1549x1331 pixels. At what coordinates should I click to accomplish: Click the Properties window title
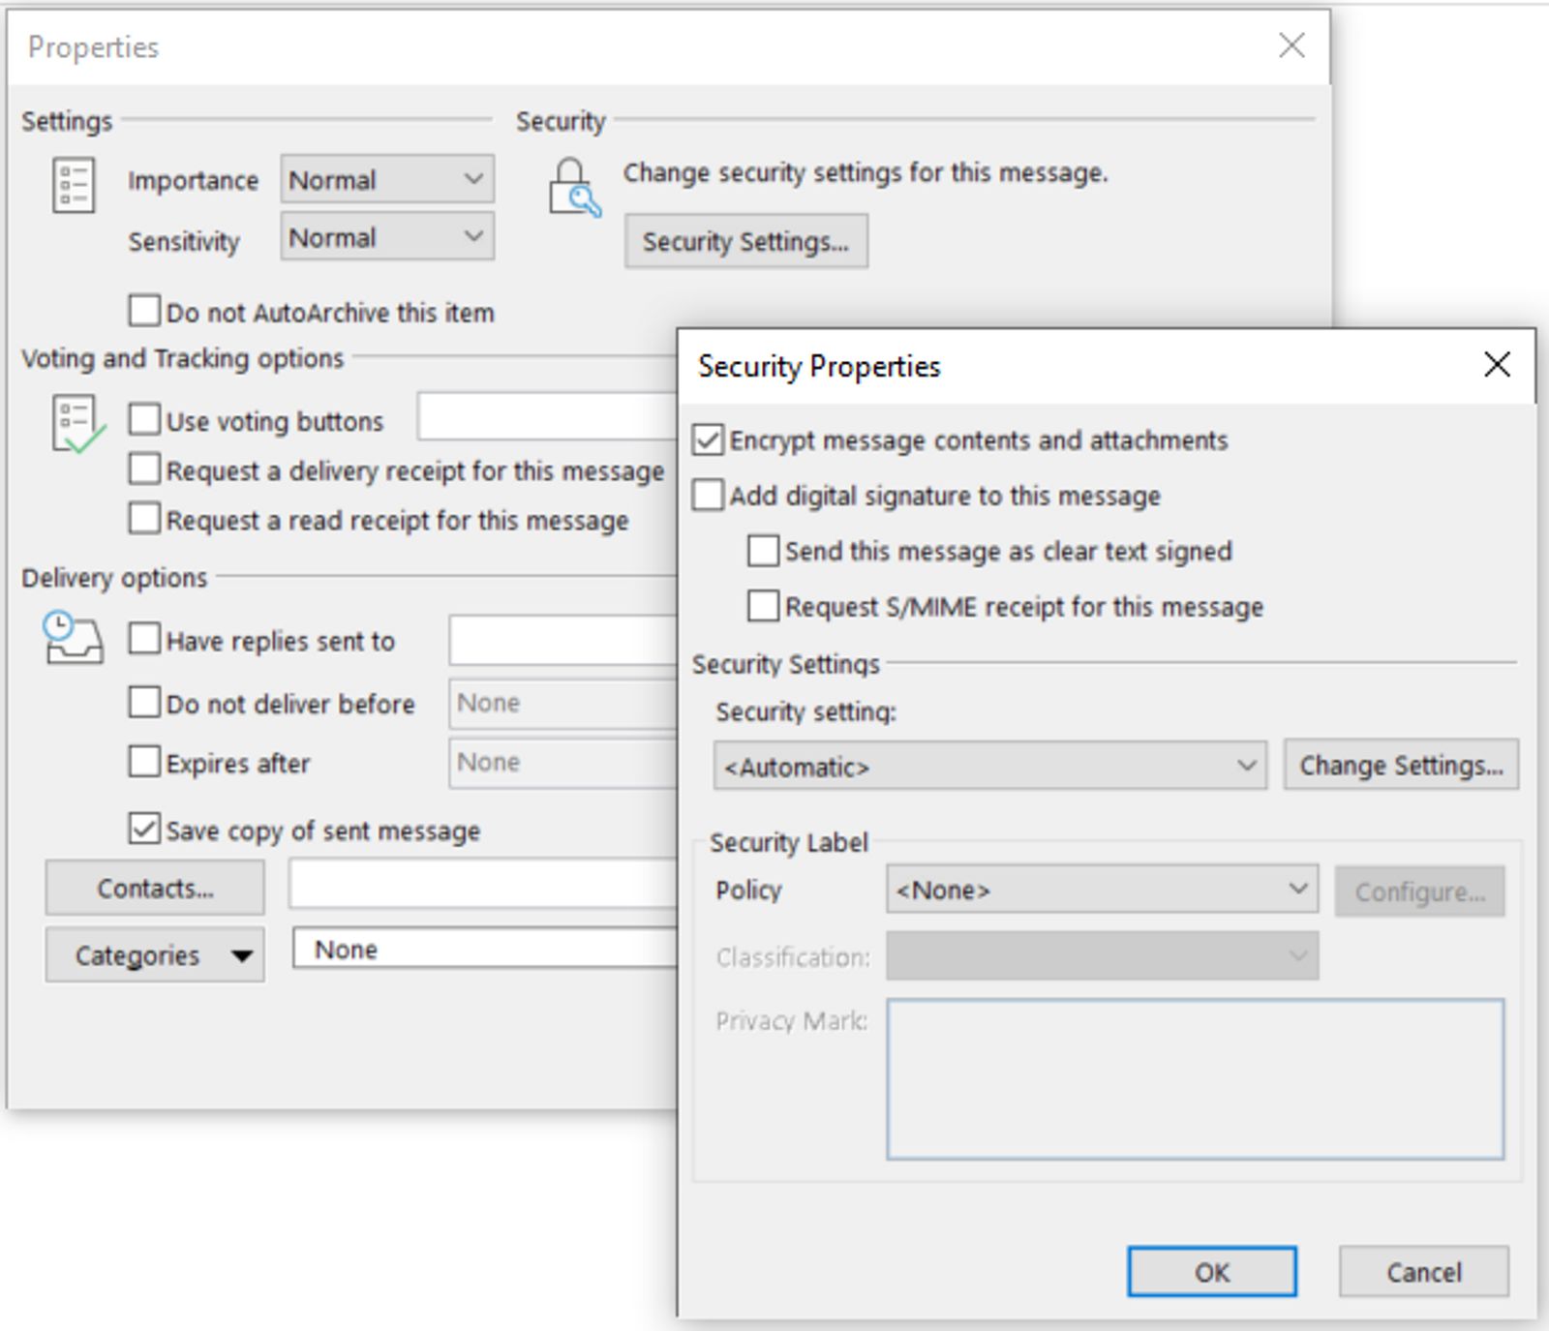pyautogui.click(x=93, y=47)
